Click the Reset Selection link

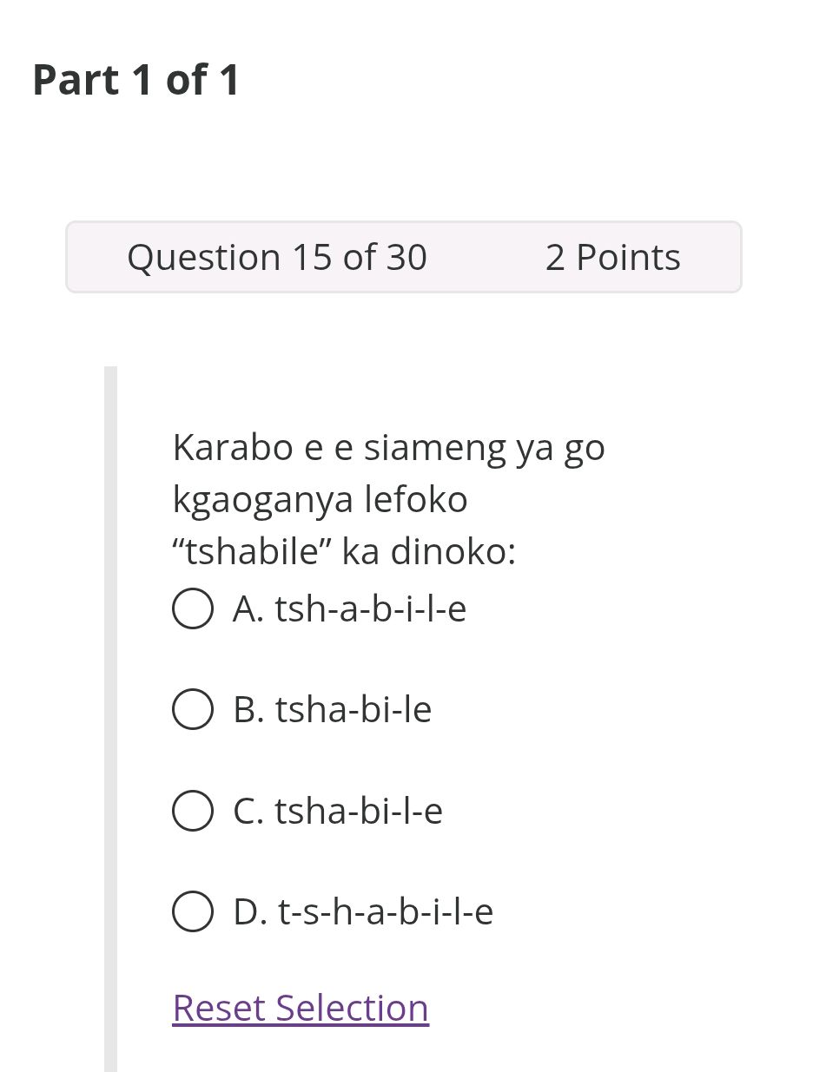click(x=300, y=1008)
